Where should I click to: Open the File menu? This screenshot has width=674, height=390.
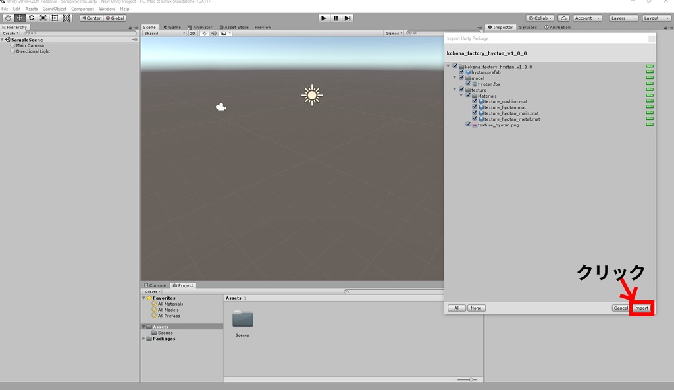(x=5, y=9)
